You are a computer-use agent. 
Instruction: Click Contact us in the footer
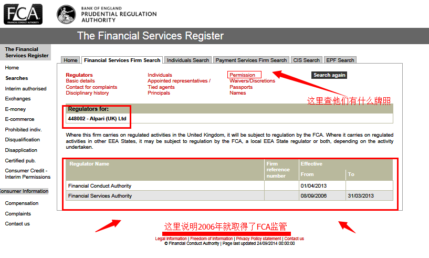click(x=294, y=239)
